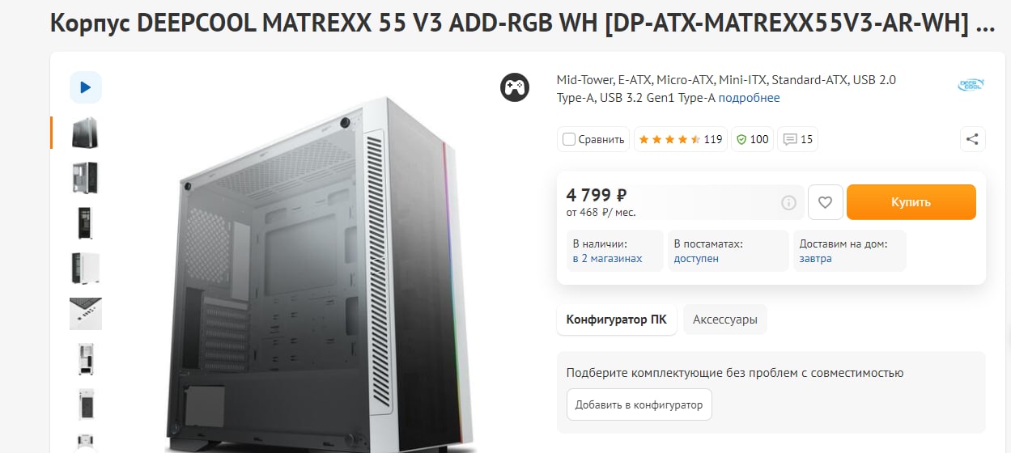
Task: Click Добавить в конфигуратор button
Action: pos(639,404)
